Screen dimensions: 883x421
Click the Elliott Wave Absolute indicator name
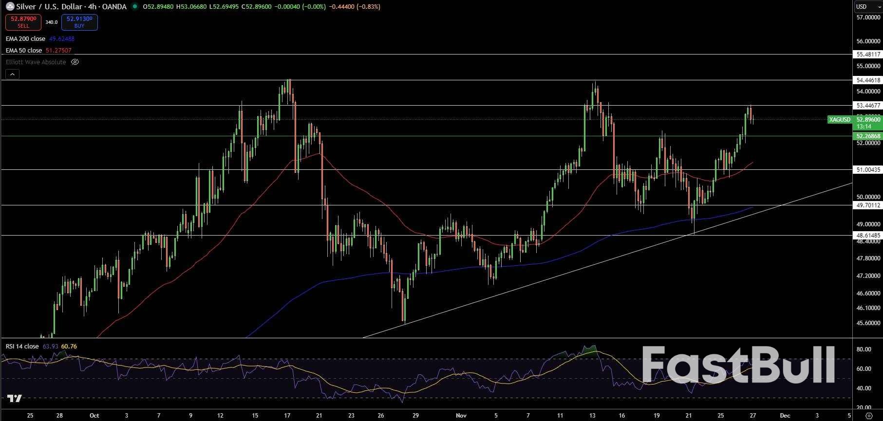36,62
